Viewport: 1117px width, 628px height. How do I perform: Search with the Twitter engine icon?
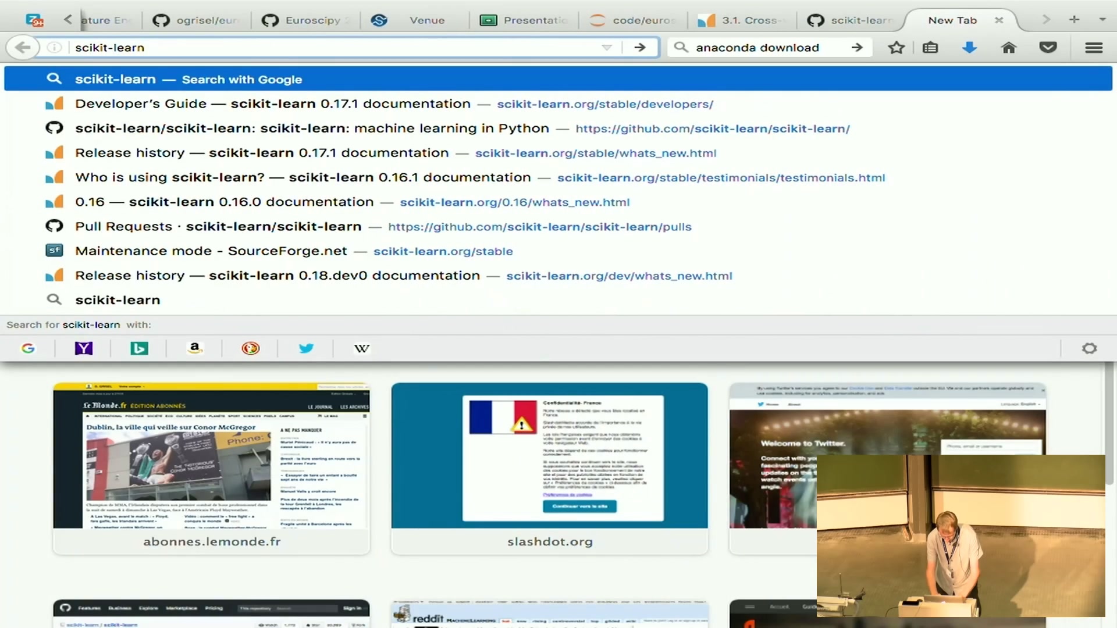tap(306, 348)
